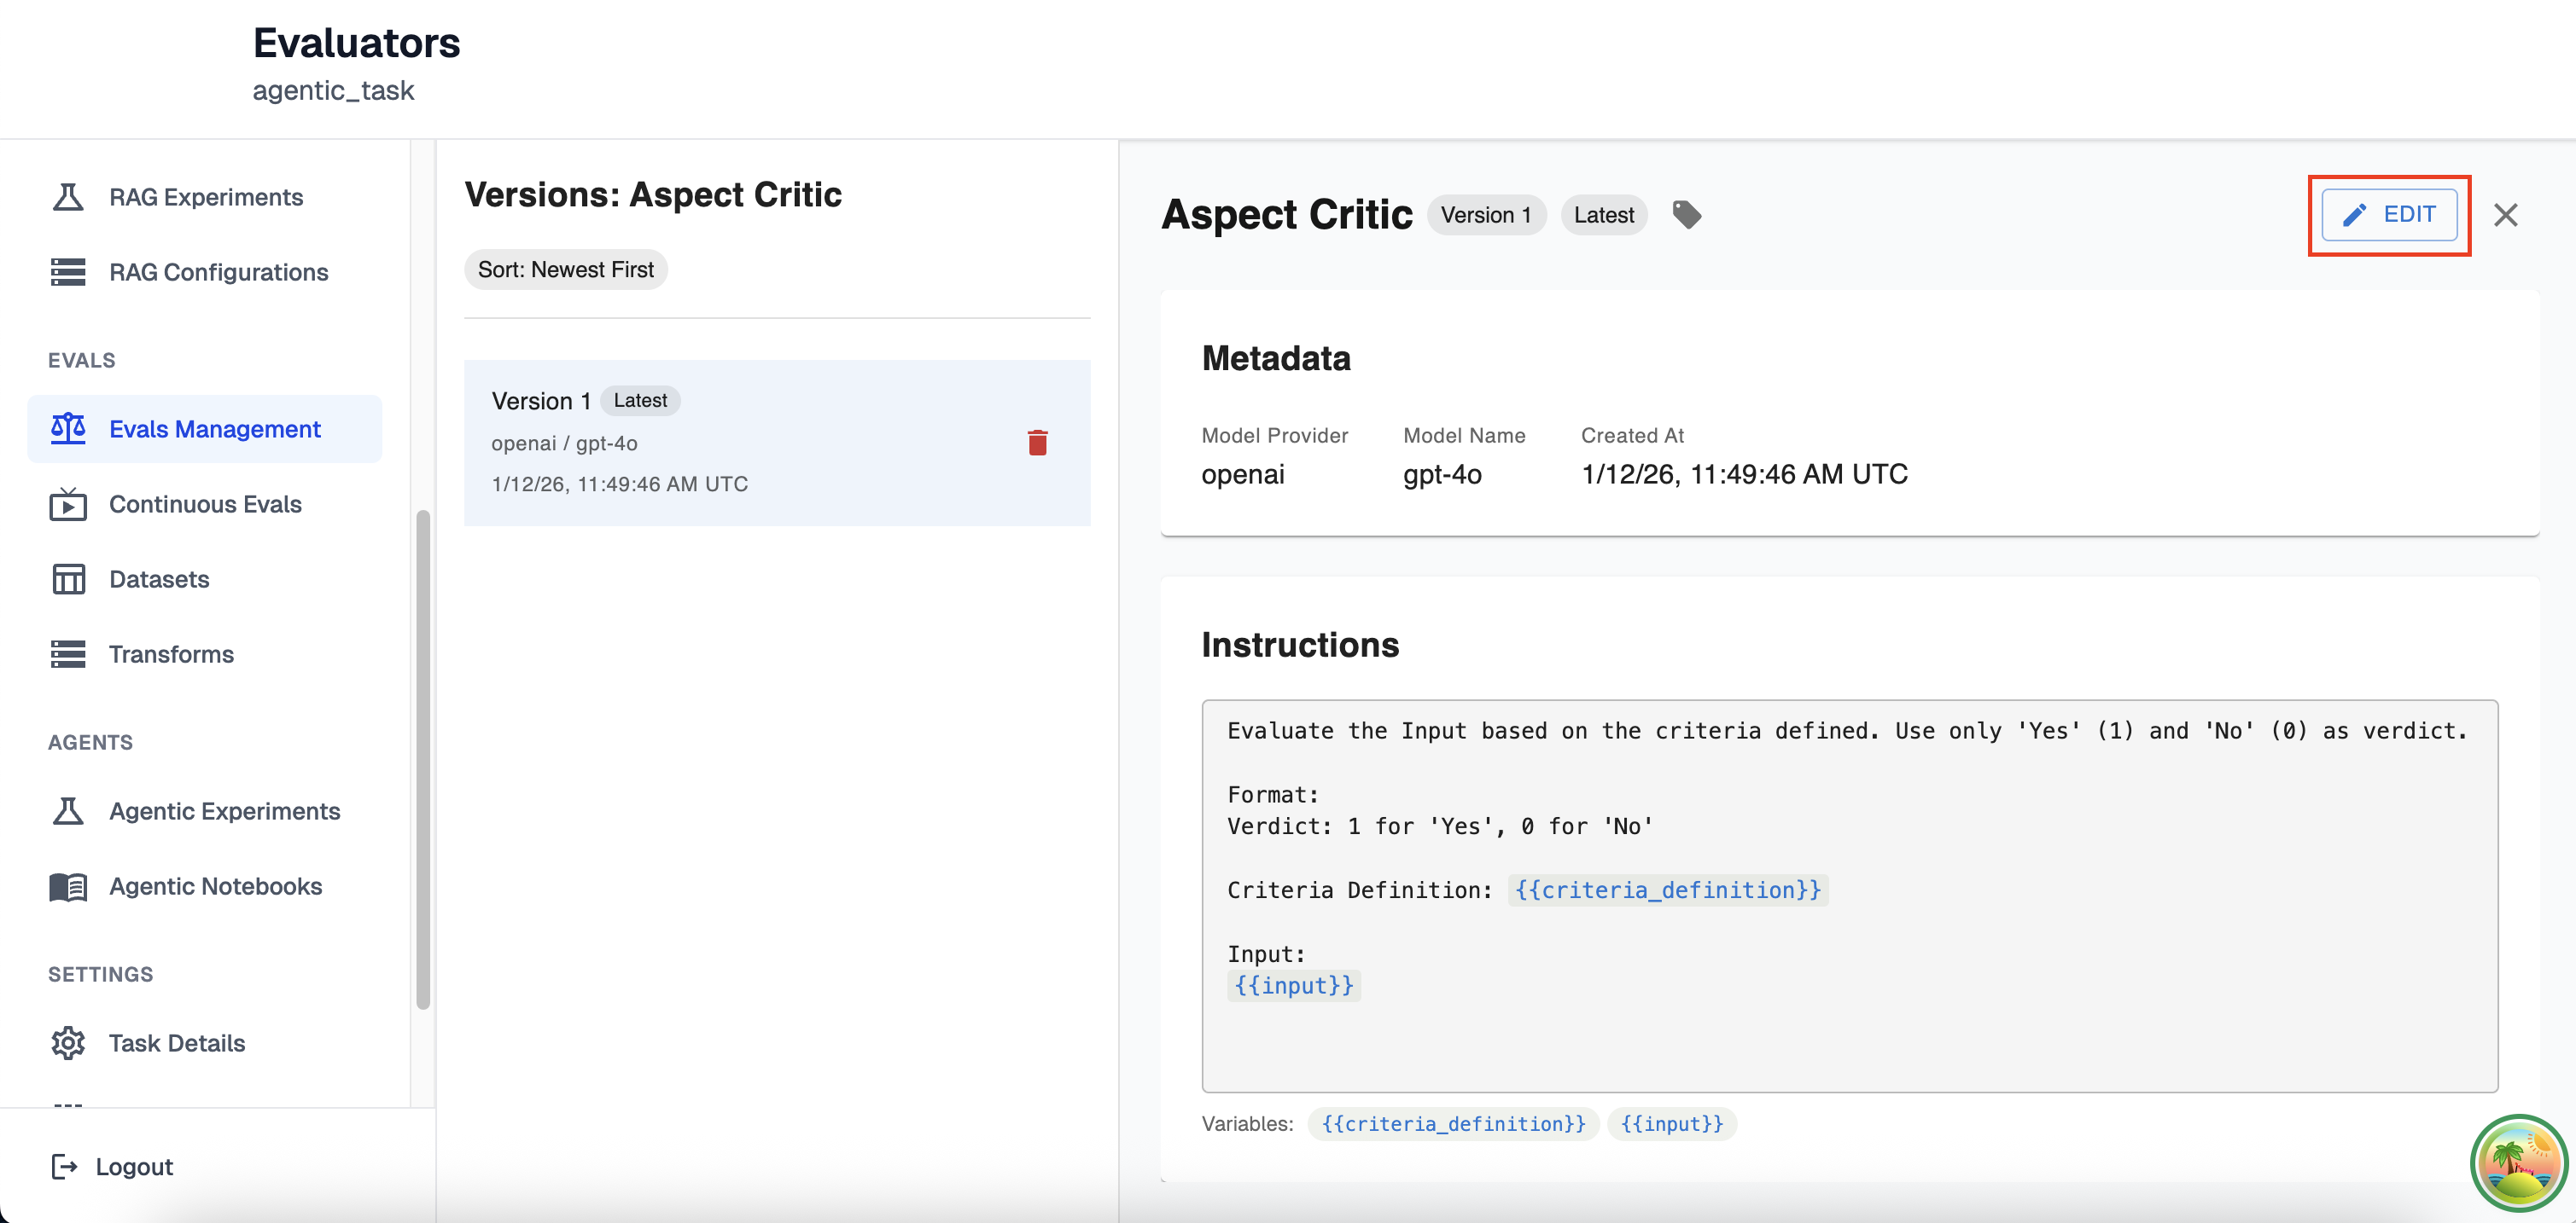Open Transforms in sidebar
Screen dimensions: 2576x1223
click(x=171, y=653)
